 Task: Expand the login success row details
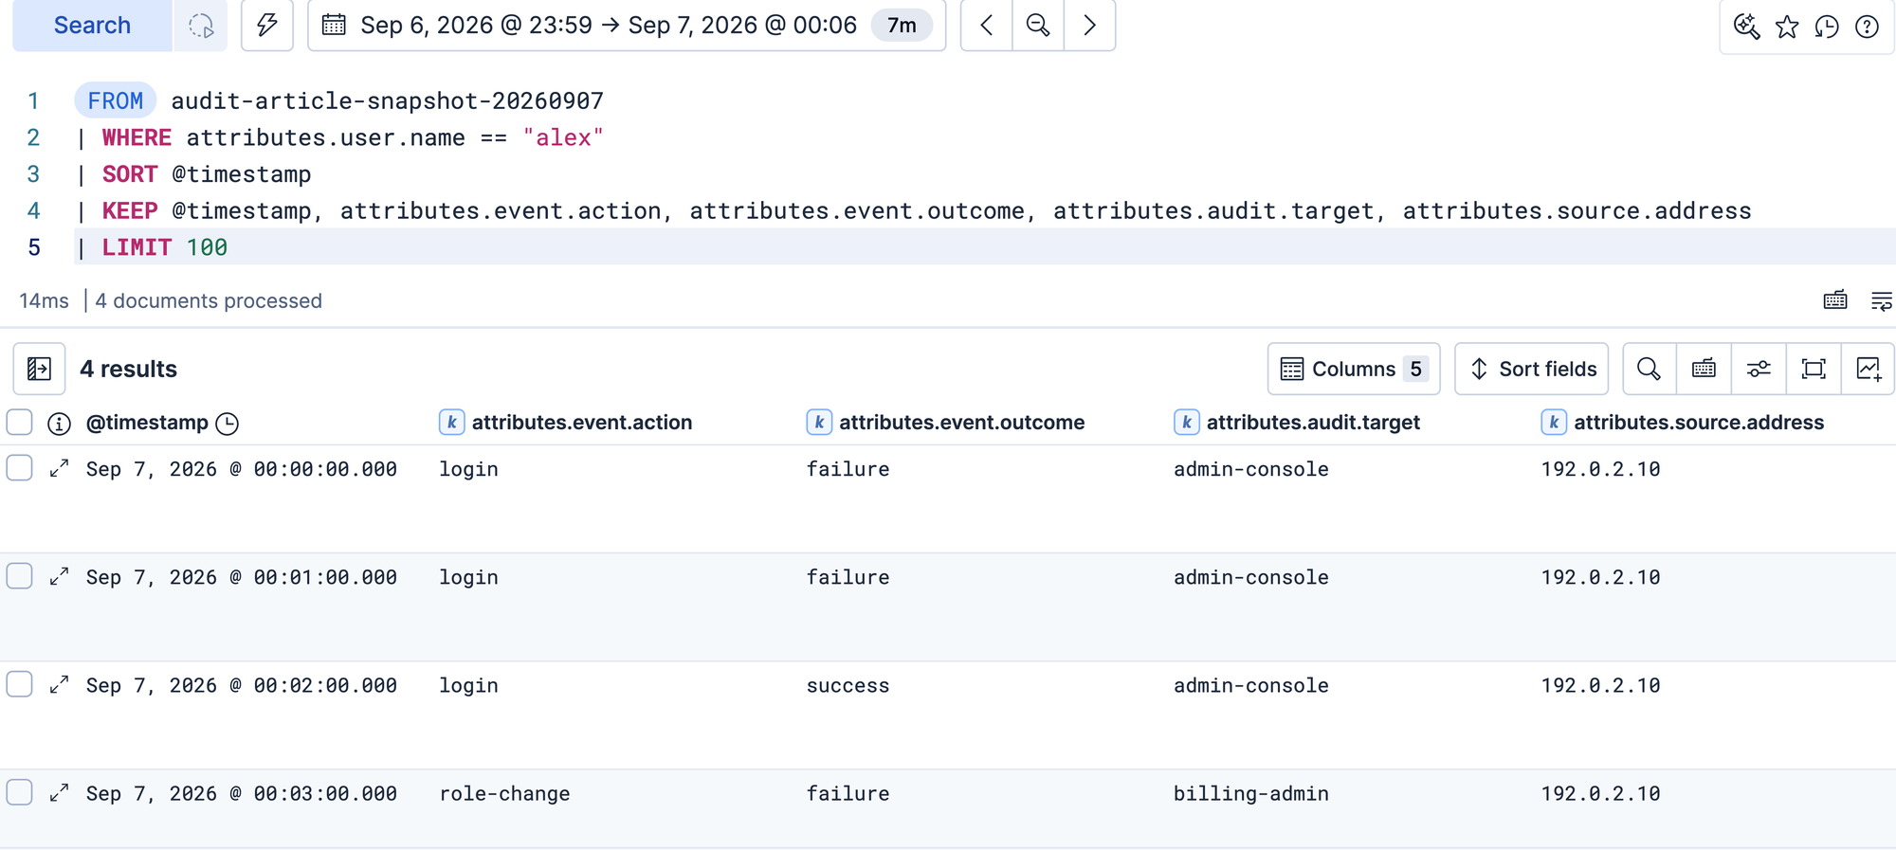tap(59, 684)
